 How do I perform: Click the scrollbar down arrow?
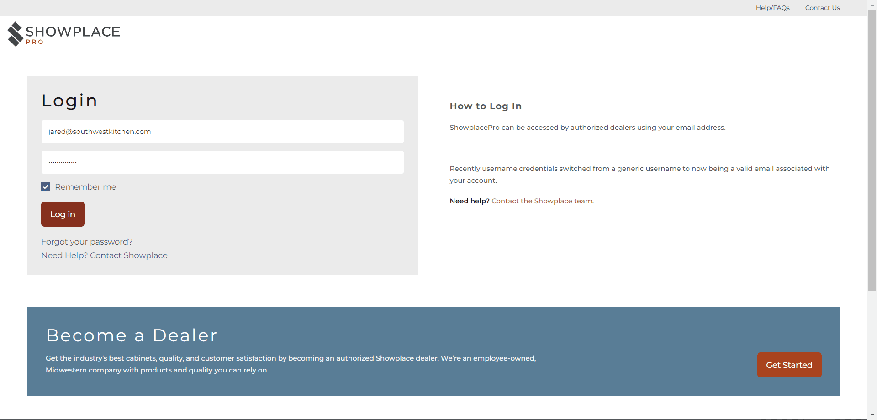click(872, 415)
